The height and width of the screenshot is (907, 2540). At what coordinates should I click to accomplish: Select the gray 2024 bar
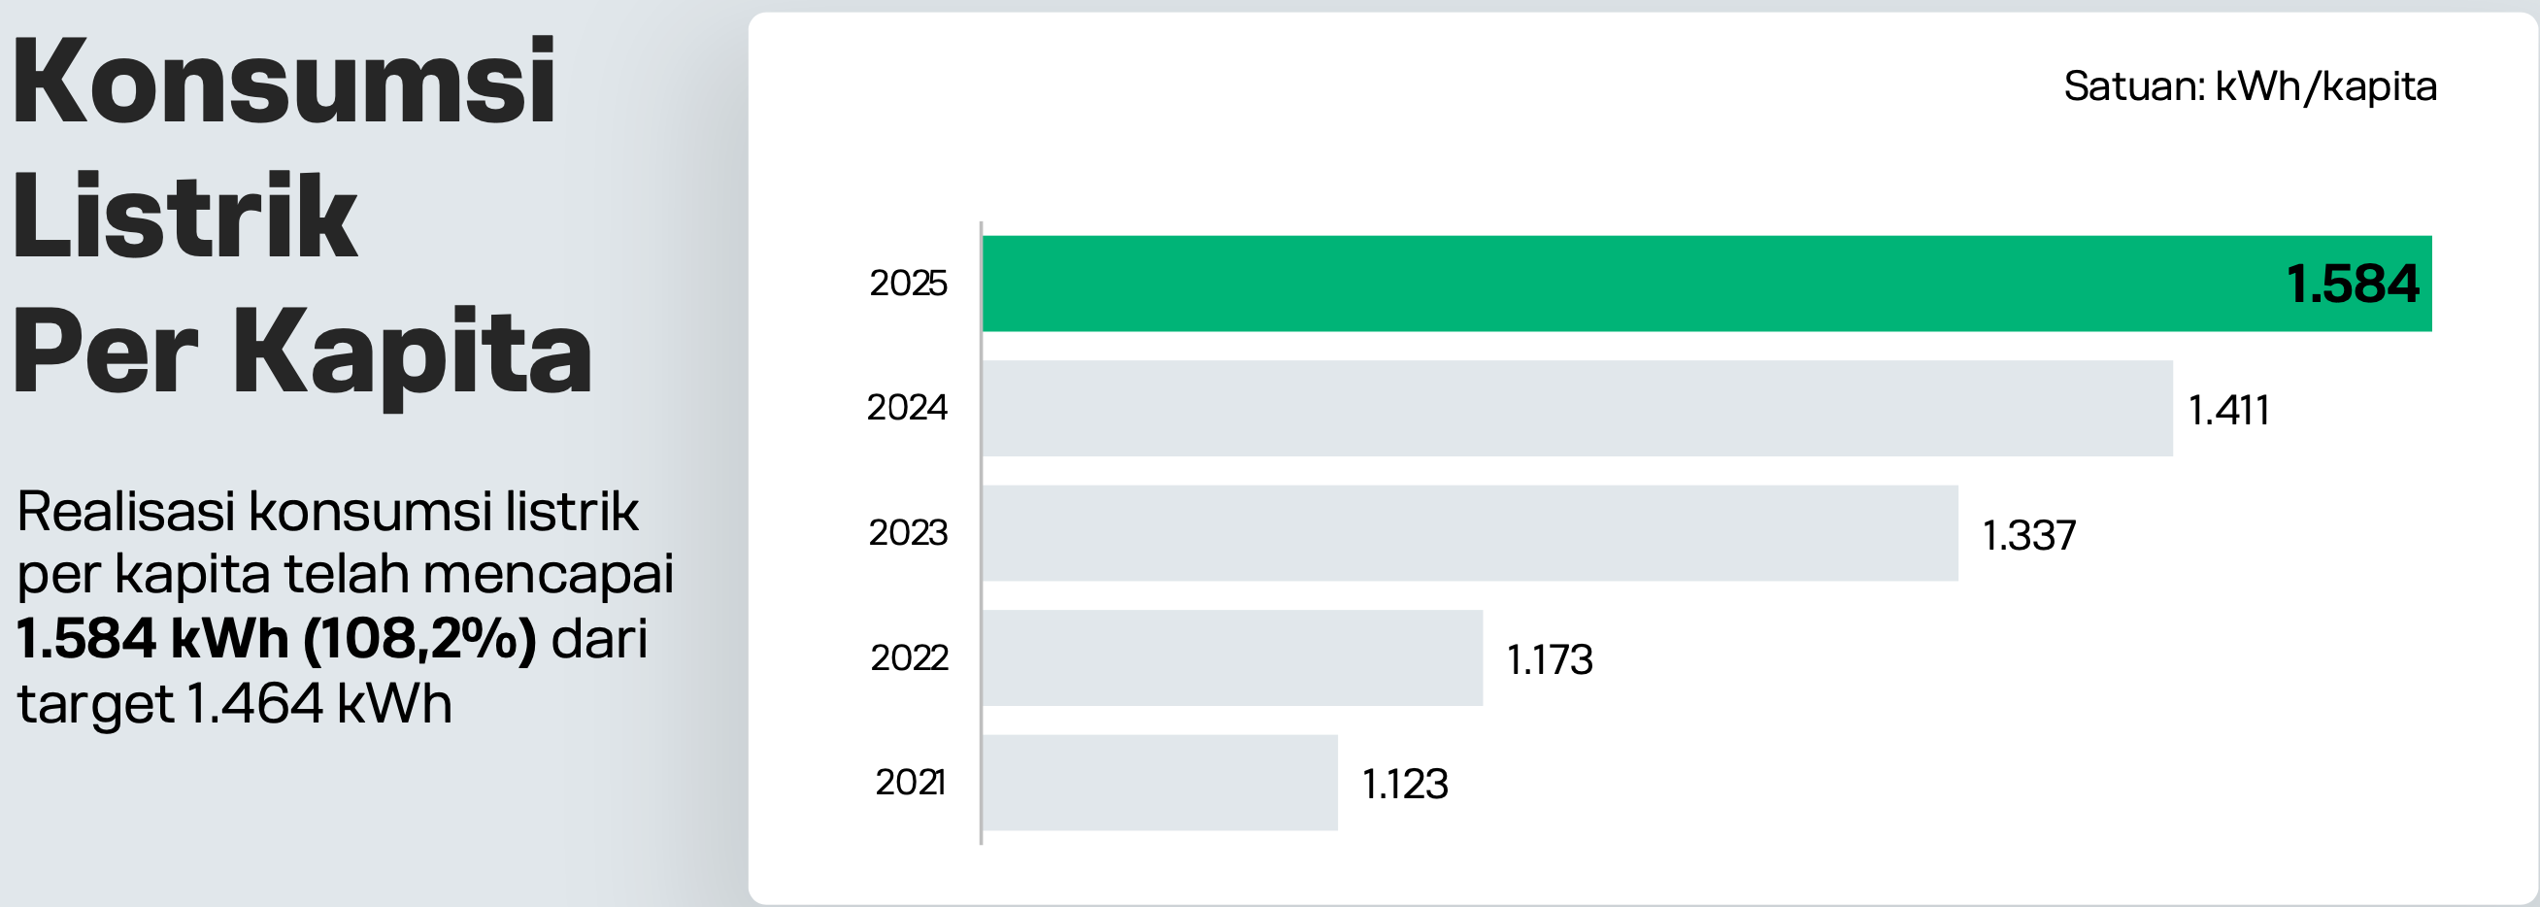[x=1578, y=408]
